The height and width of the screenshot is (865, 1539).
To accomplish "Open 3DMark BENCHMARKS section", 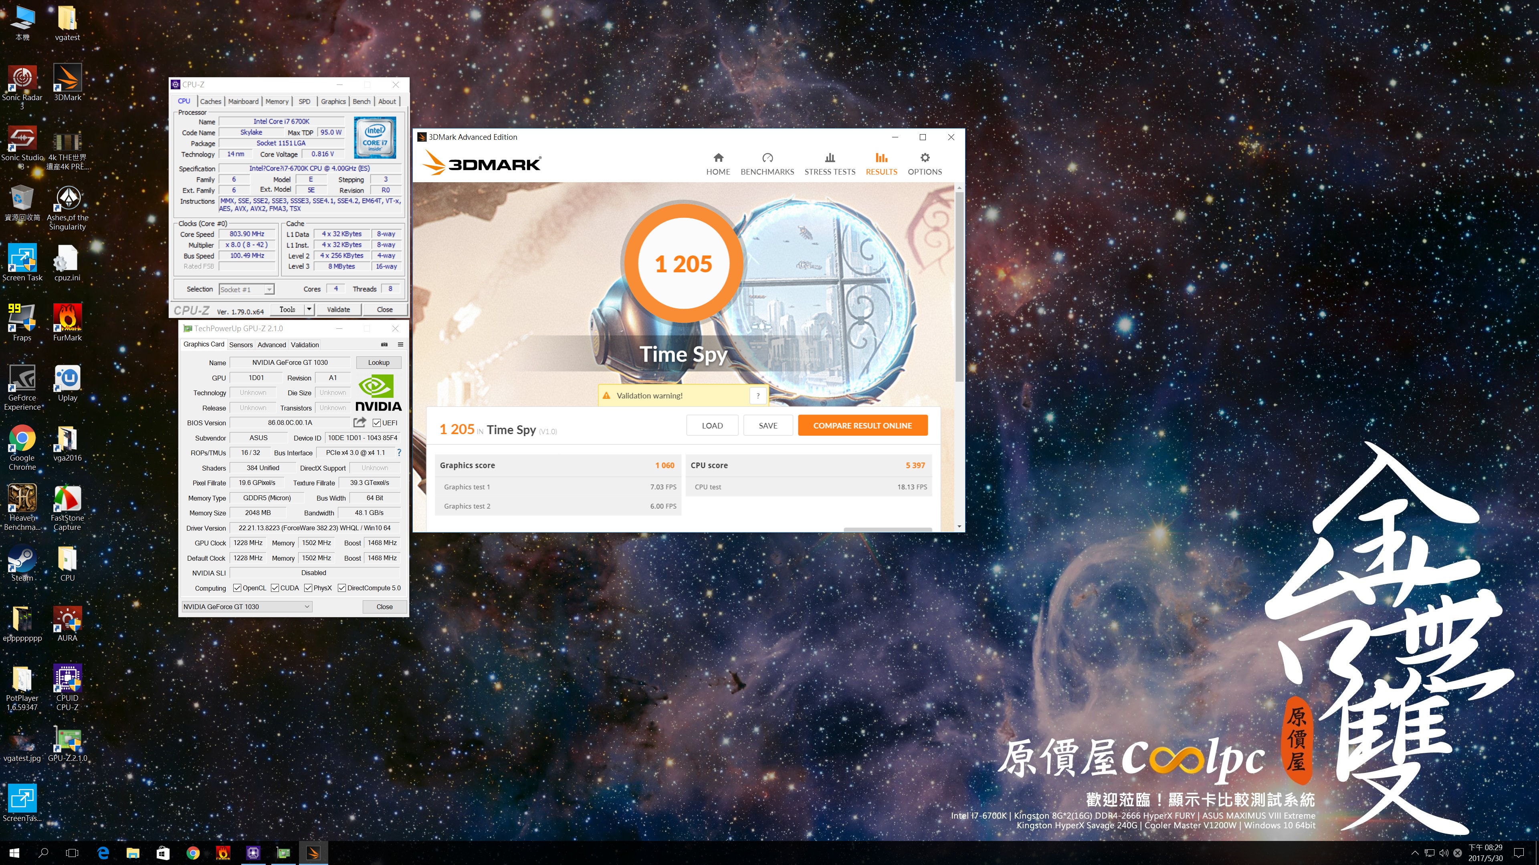I will (767, 164).
